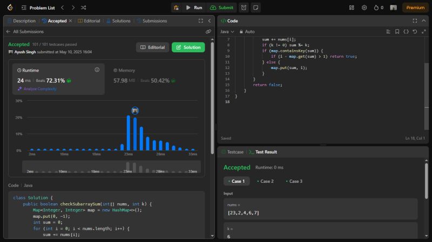The image size is (432, 242).
Task: Click the curly braces icon in editor
Action: pos(406,32)
